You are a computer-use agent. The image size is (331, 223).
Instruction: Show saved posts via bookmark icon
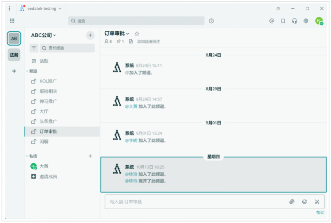(283, 21)
